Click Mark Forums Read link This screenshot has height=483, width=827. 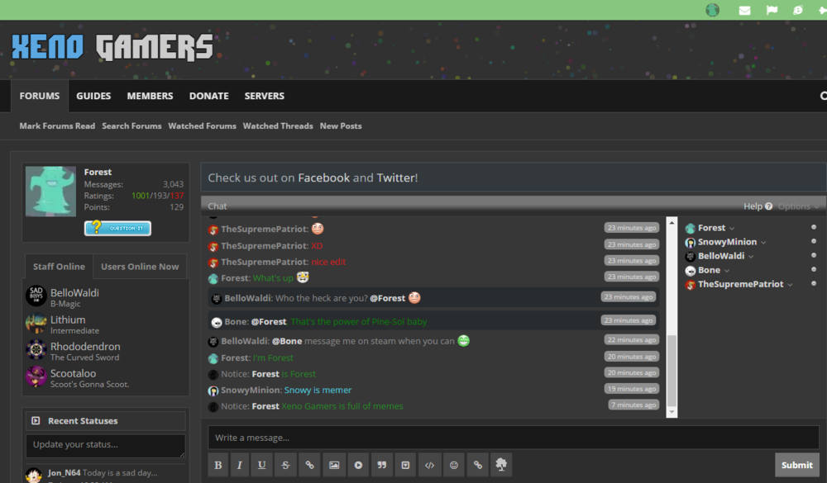coord(58,125)
